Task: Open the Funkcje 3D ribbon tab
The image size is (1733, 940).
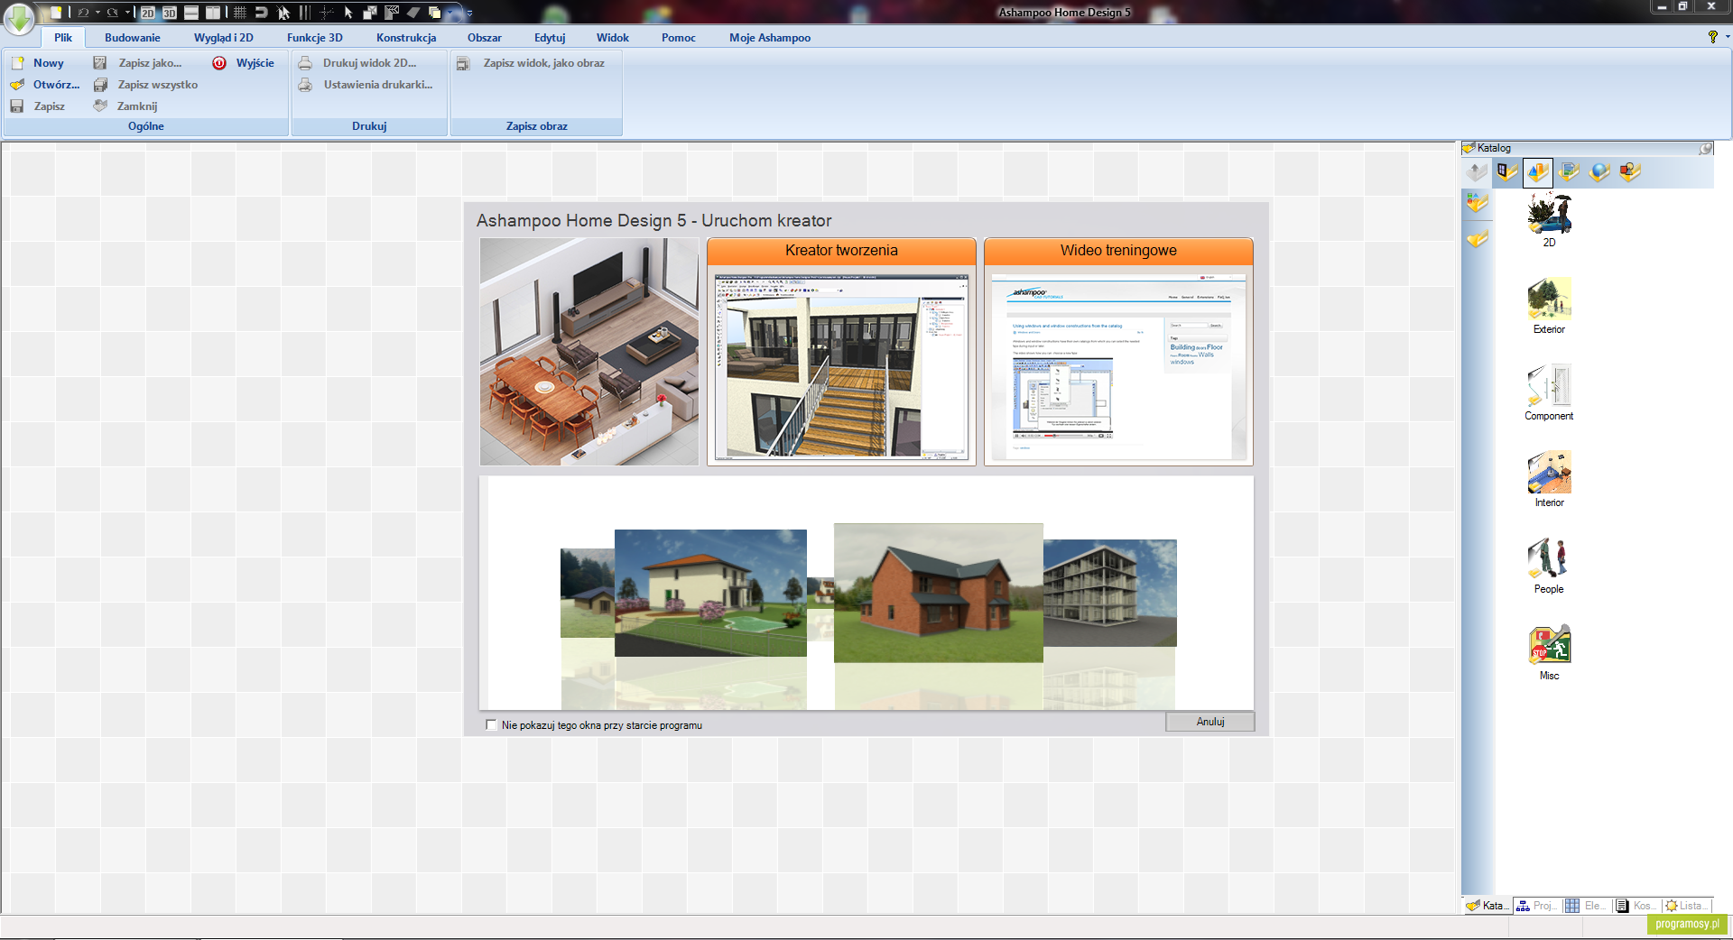Action: pos(315,38)
